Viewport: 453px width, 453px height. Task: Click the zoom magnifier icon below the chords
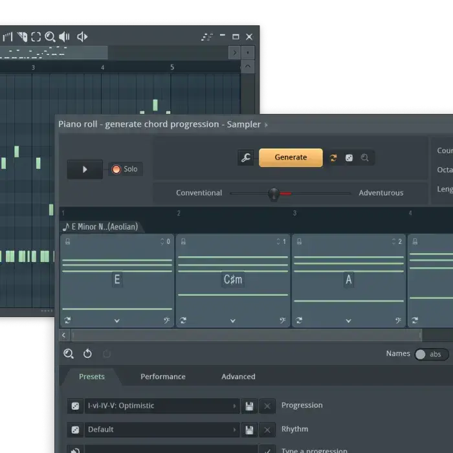pyautogui.click(x=69, y=353)
